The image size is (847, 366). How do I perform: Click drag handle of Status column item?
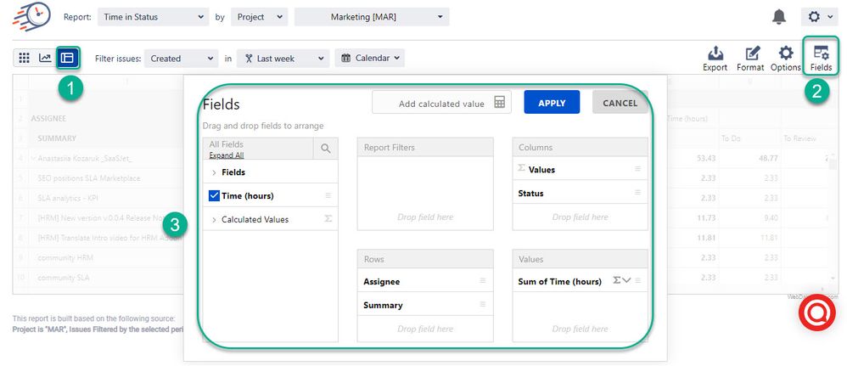637,193
